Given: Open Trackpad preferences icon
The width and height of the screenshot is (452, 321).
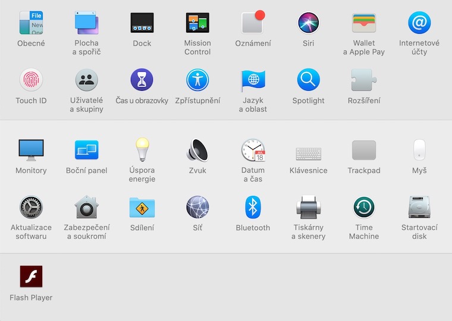Looking at the screenshot, I should 364,150.
